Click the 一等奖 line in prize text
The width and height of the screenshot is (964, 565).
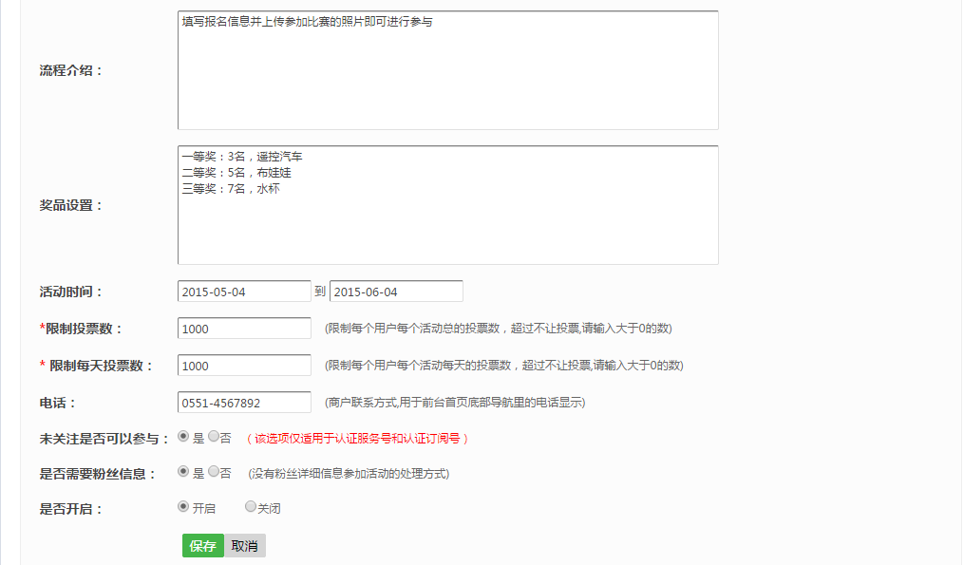tap(242, 156)
